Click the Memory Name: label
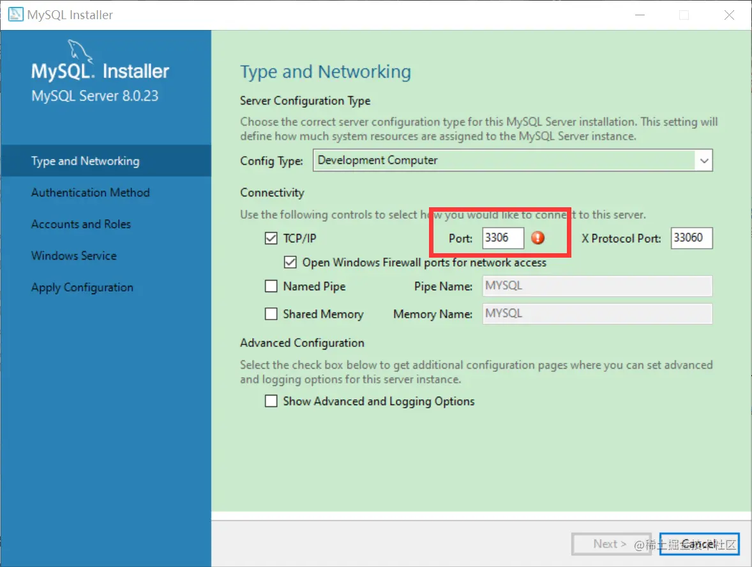Screen dimensions: 752x567 coord(433,314)
